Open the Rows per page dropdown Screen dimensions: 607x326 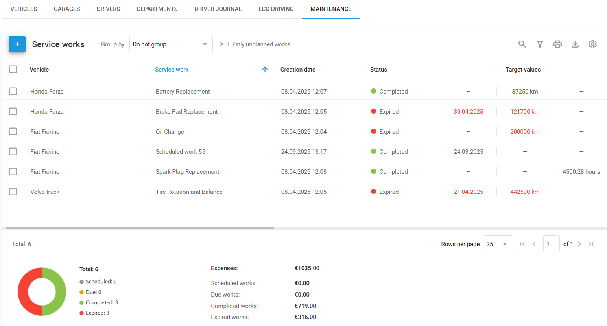498,244
